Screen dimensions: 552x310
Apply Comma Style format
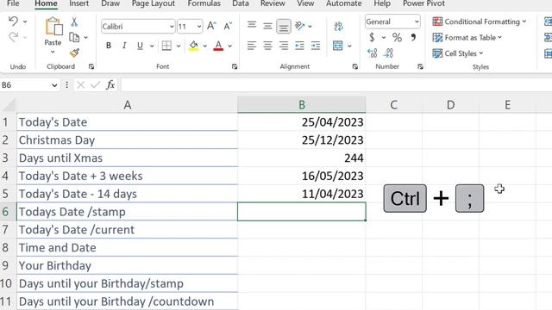coord(414,37)
